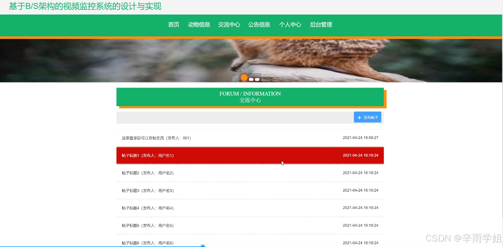Open the 动物信息 navigation item

[x=199, y=25]
